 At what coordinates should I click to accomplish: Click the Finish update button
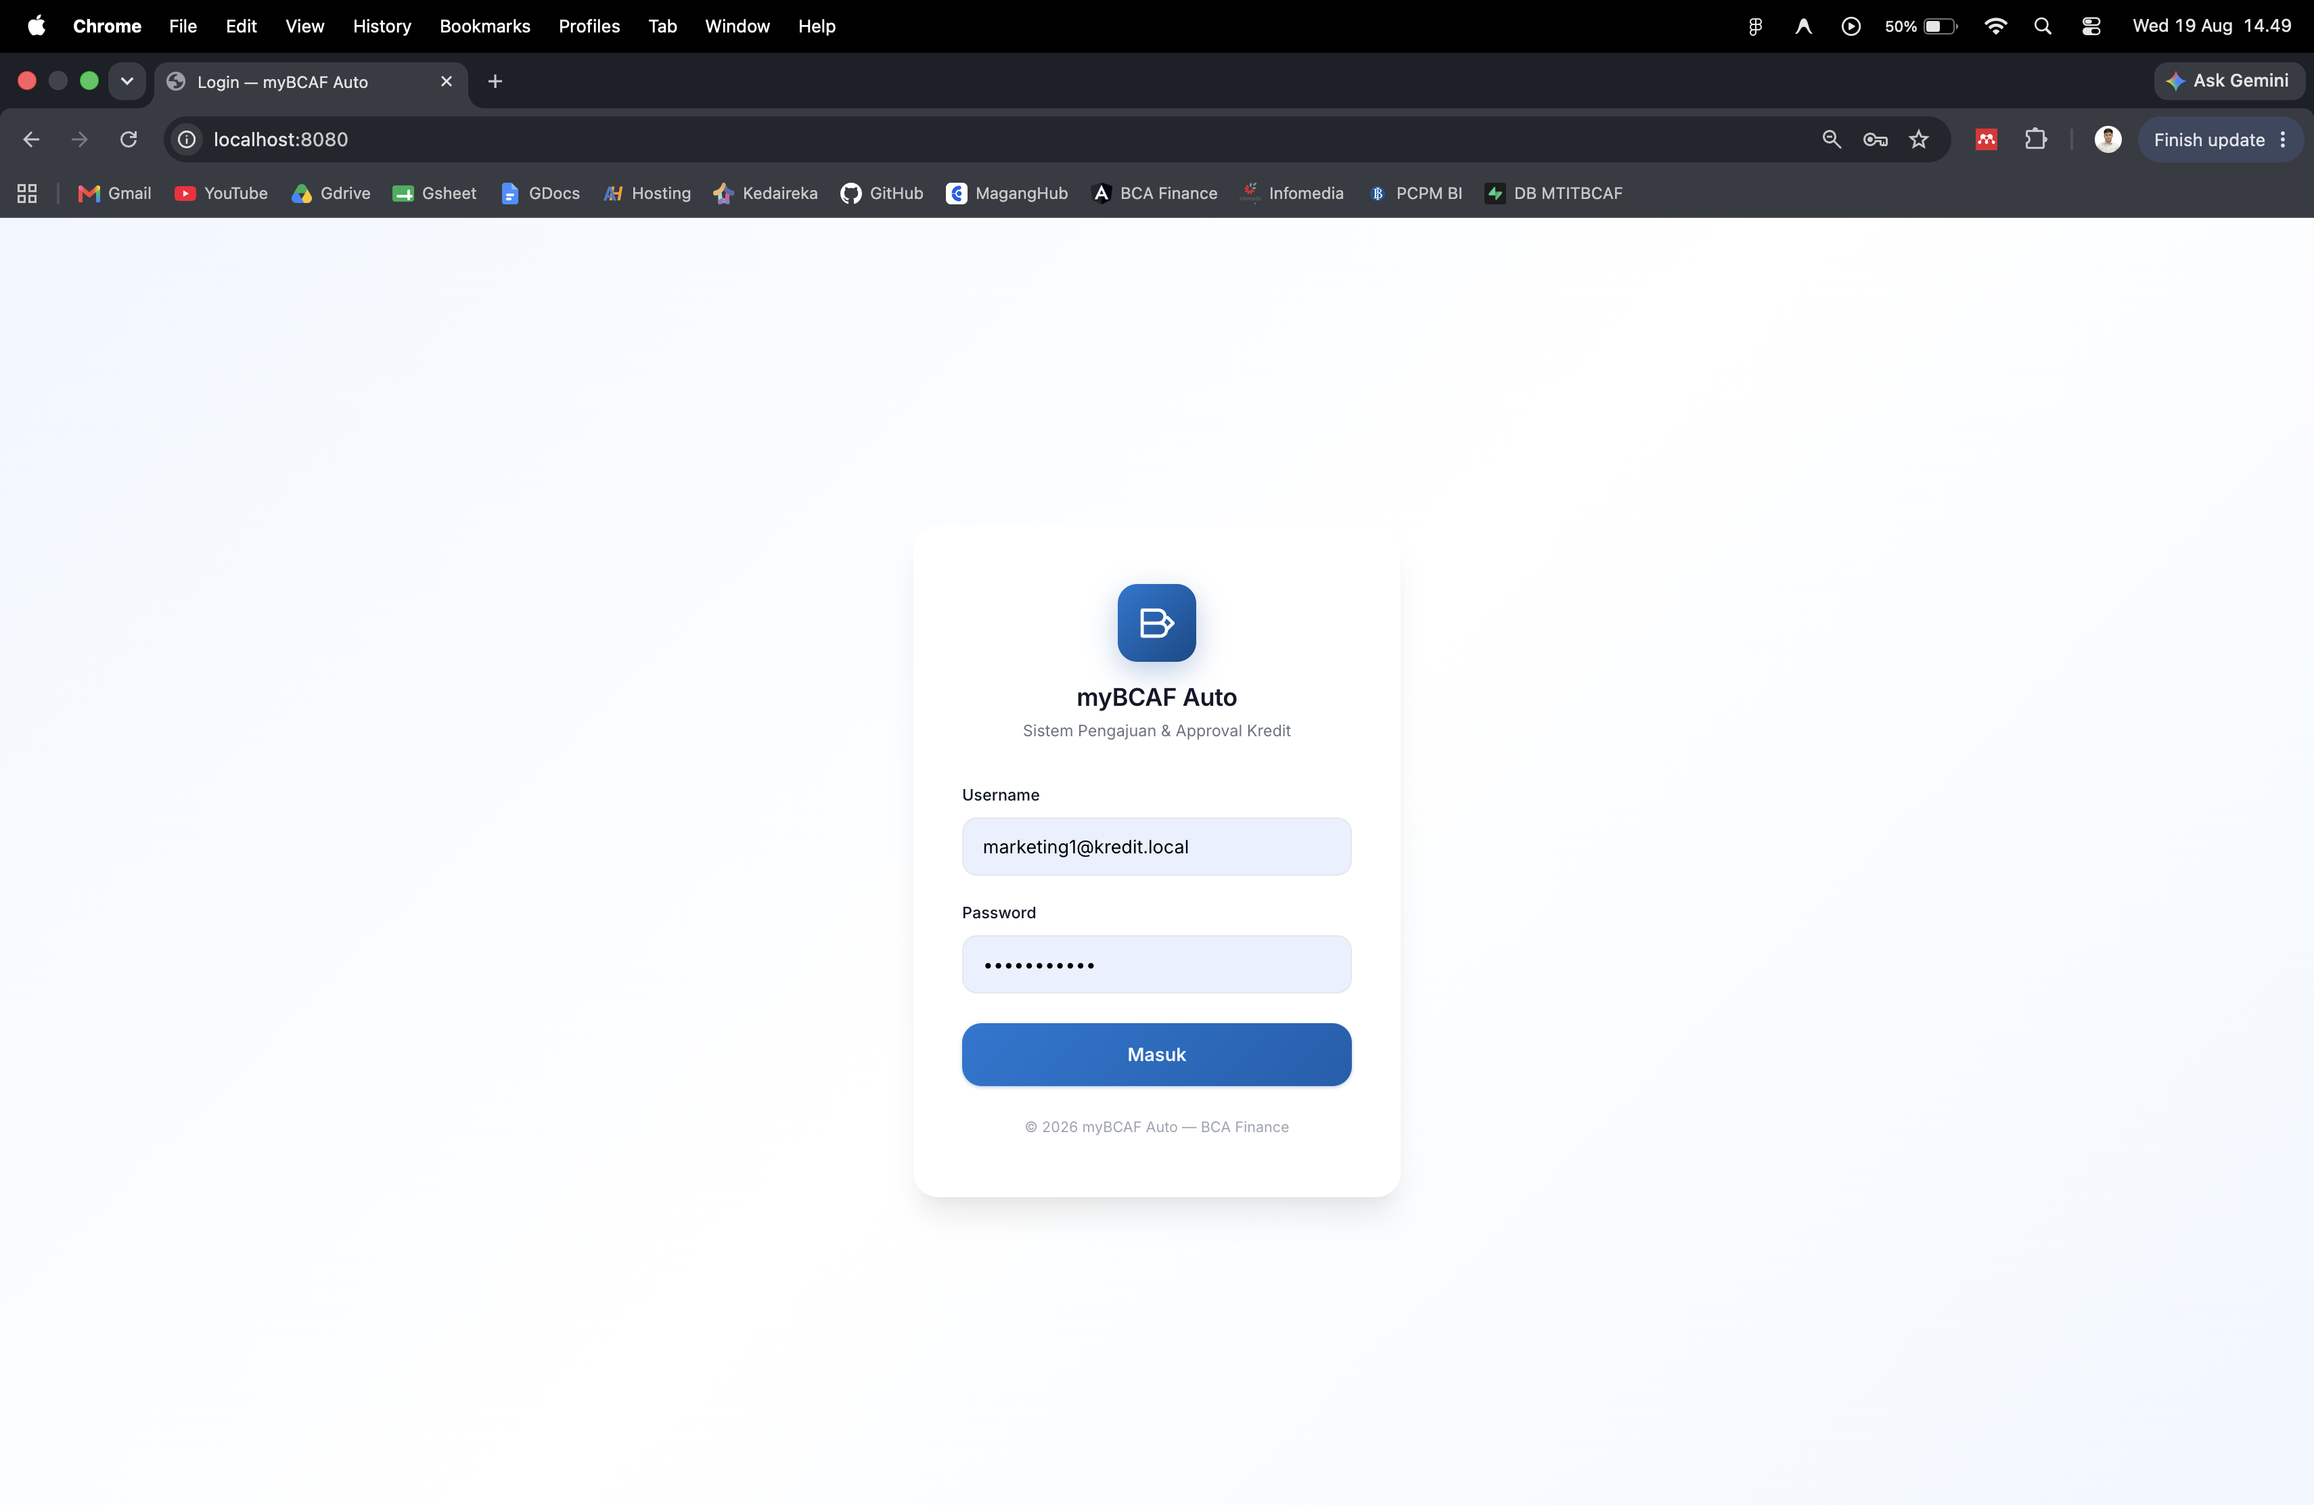pyautogui.click(x=2220, y=139)
